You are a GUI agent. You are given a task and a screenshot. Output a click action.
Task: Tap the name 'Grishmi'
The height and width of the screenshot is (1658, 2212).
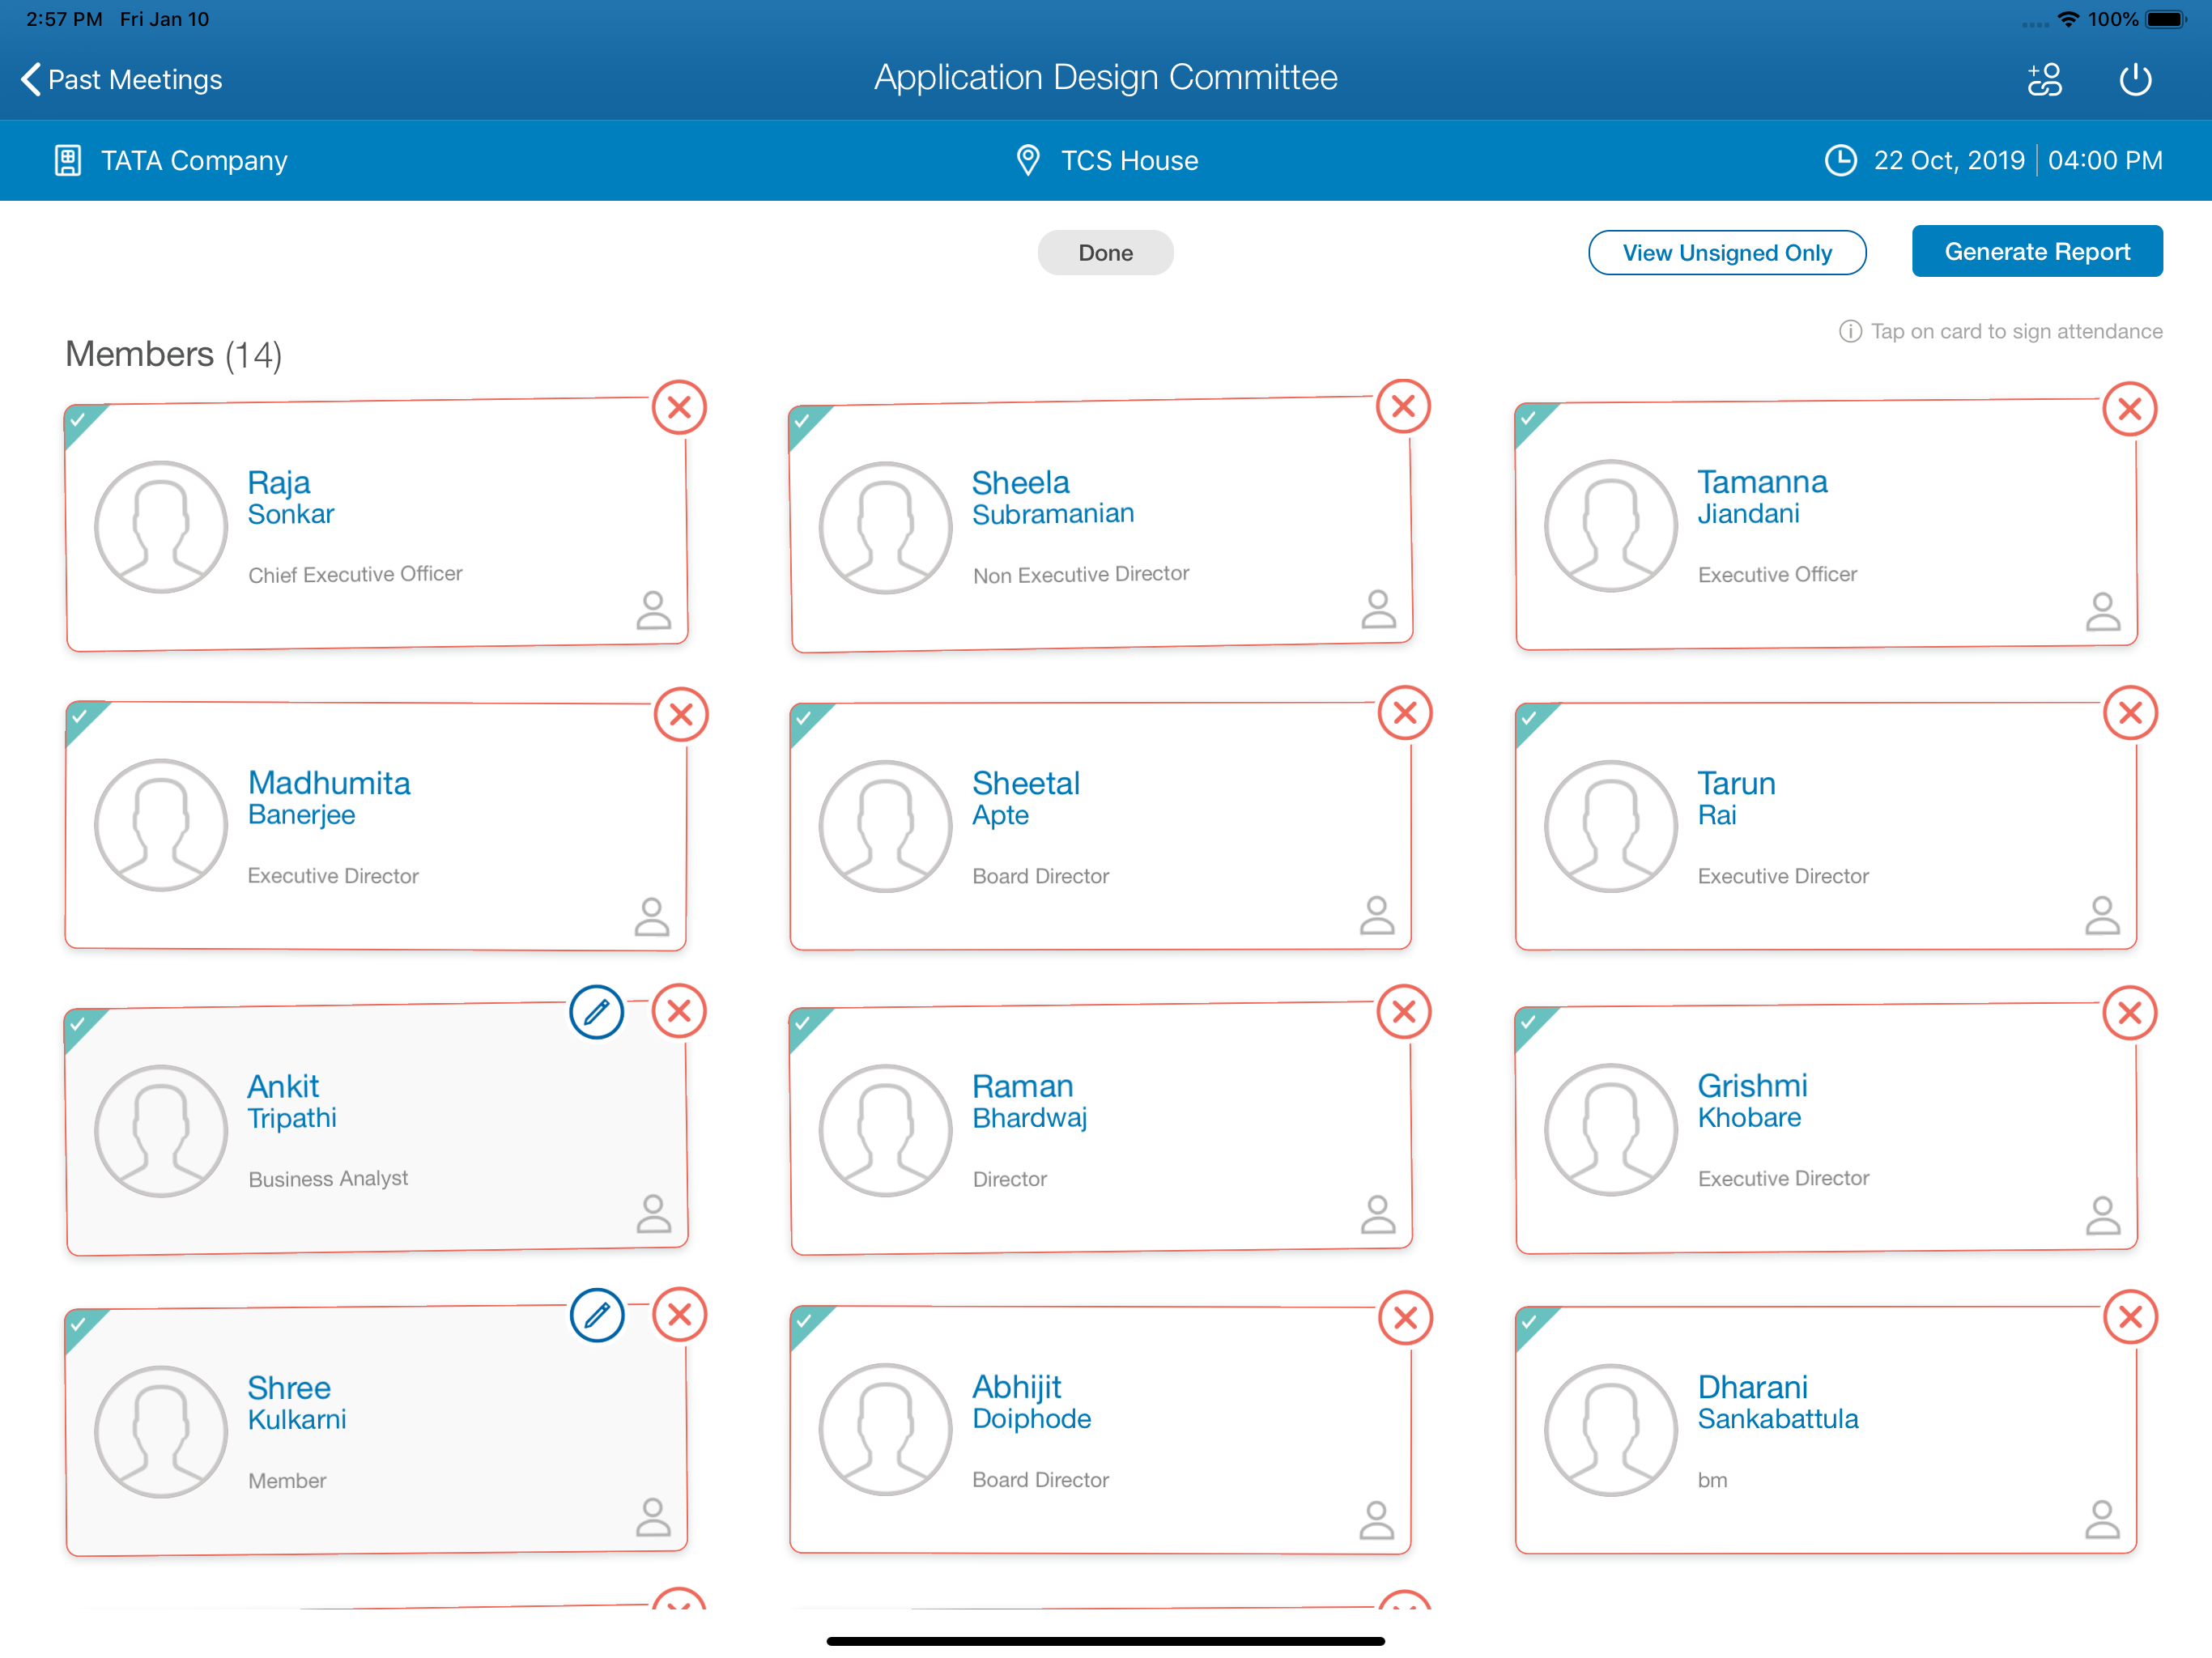[1752, 1085]
